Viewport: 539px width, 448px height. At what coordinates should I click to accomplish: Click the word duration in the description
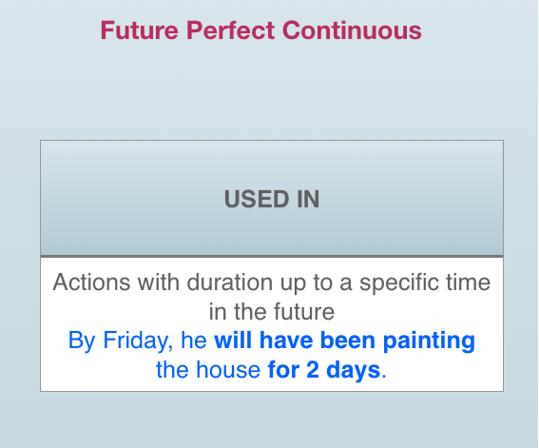(x=230, y=282)
